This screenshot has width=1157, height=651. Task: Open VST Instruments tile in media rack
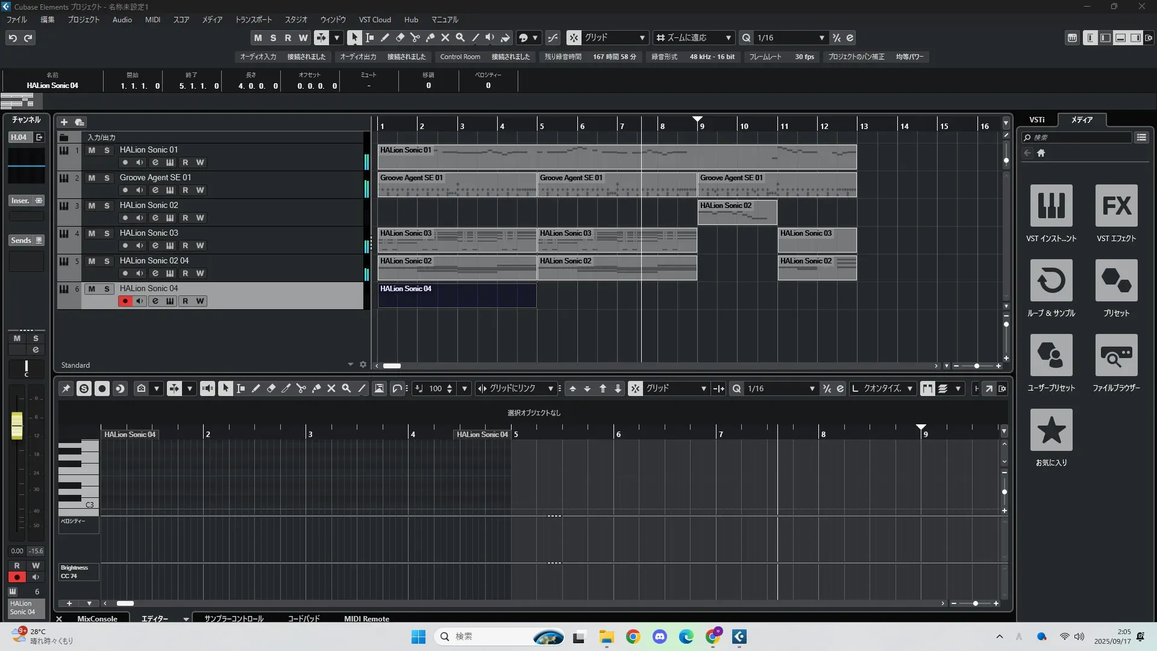(1051, 206)
